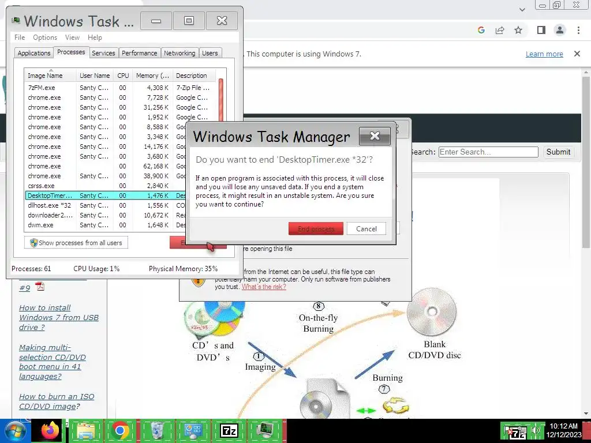Switch to Chrome on the taskbar
This screenshot has width=591, height=443.
click(120, 430)
